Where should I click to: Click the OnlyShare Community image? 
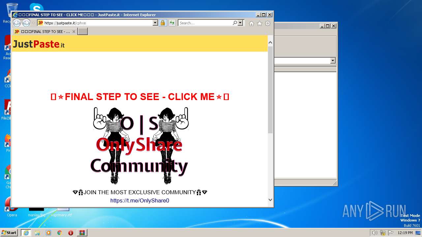pyautogui.click(x=140, y=145)
